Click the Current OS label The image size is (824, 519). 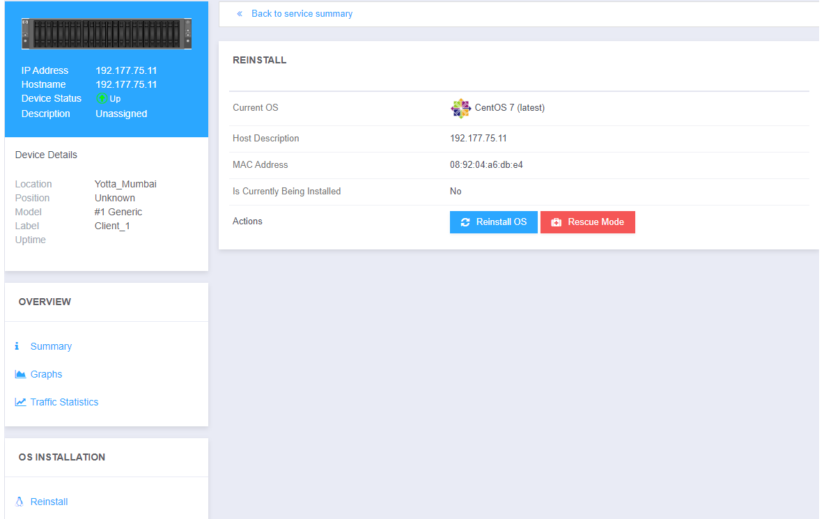click(256, 108)
